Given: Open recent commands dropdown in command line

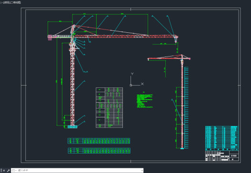Looking at the screenshot, I should pos(14,171).
